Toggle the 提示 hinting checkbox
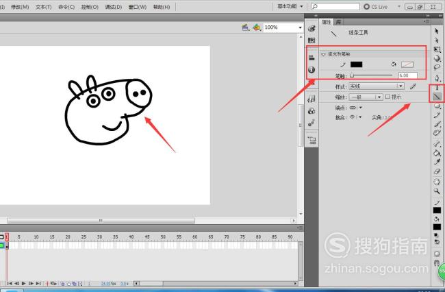Viewport: 445px width, 292px height. 387,97
